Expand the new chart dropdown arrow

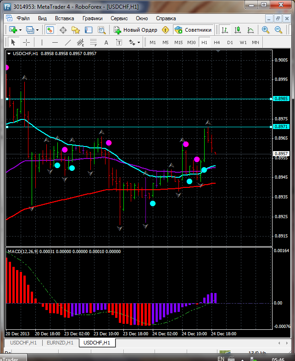[20, 30]
